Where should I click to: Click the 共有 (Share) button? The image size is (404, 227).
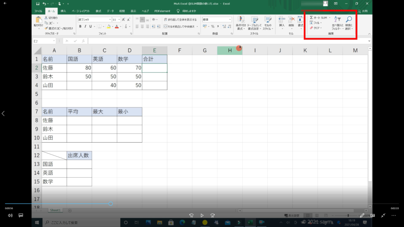(x=363, y=11)
